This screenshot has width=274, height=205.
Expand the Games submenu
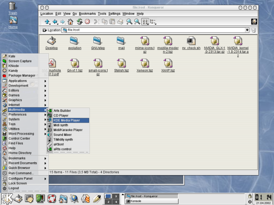tap(25, 95)
